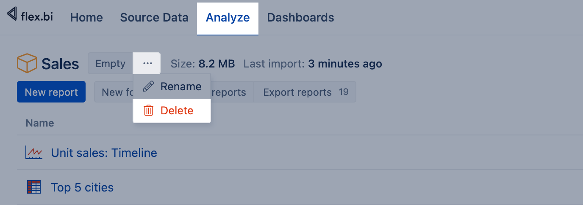
Task: Click the New report button
Action: 51,92
